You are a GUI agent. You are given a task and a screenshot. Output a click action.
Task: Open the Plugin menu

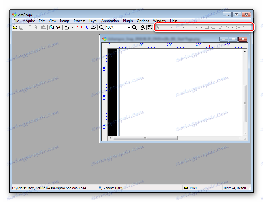pyautogui.click(x=128, y=21)
